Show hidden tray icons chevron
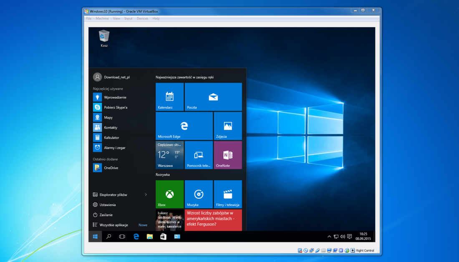Viewport: 459px width, 262px height. [329, 237]
